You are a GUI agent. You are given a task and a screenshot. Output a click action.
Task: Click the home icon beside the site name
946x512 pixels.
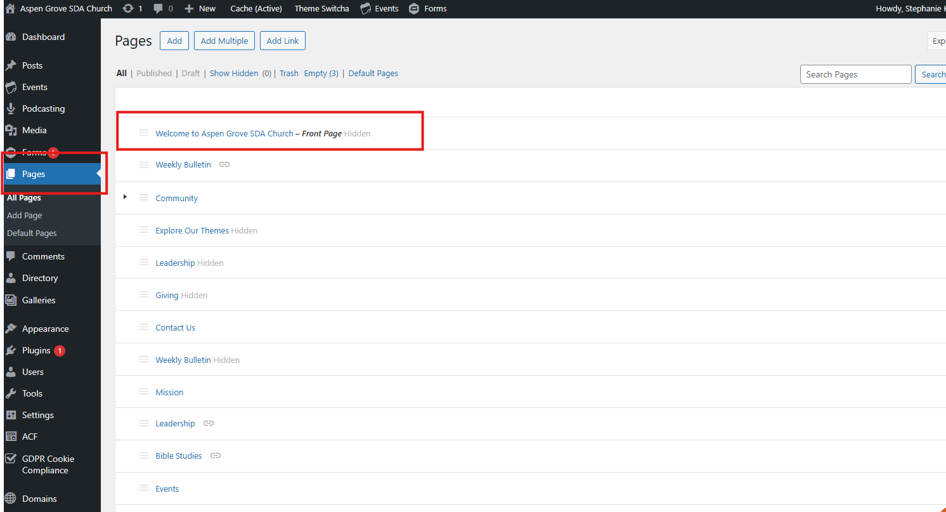click(10, 9)
